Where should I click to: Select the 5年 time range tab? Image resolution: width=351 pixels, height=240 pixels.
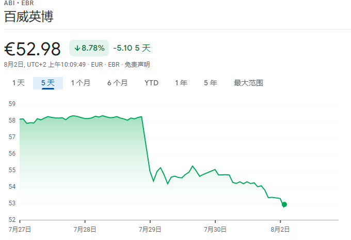pos(210,83)
